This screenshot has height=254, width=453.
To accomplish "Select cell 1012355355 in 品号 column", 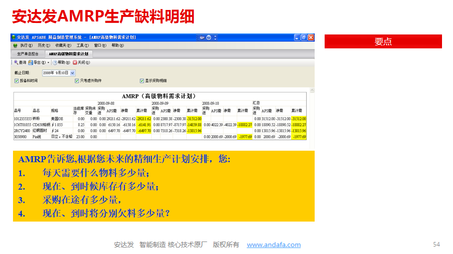I will coord(22,119).
